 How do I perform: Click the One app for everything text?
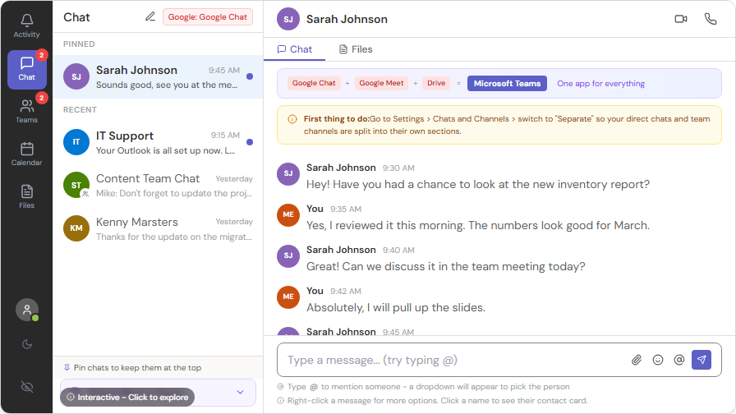coord(600,84)
